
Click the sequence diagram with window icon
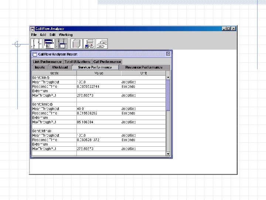click(x=62, y=44)
